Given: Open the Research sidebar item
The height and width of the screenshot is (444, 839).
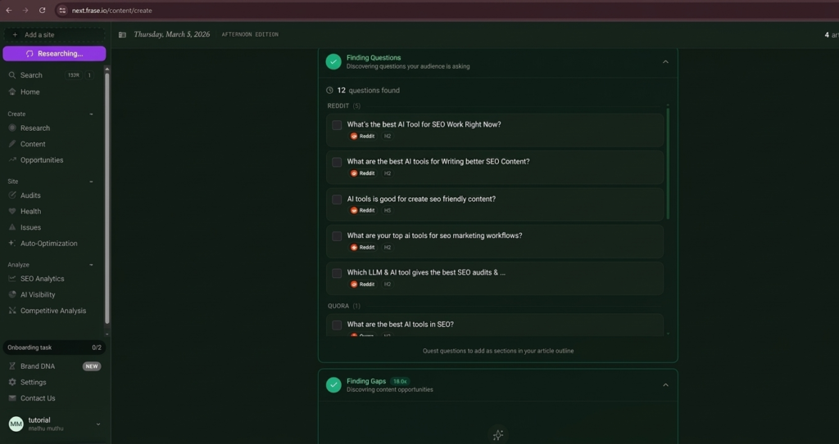Looking at the screenshot, I should pos(34,128).
